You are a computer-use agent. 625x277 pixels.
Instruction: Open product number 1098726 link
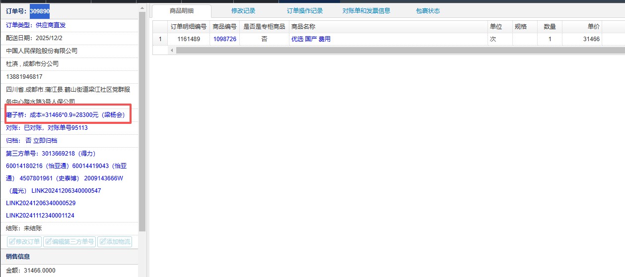(x=224, y=39)
